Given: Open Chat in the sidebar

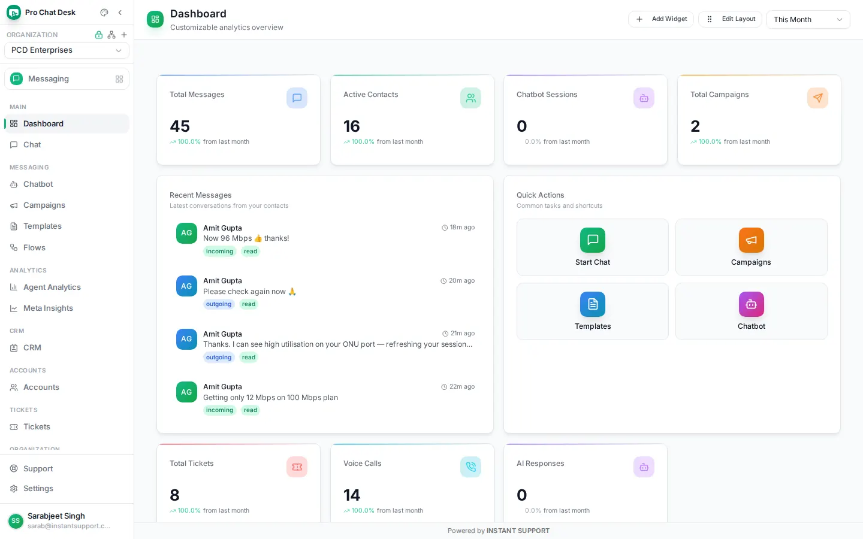Looking at the screenshot, I should 67,145.
